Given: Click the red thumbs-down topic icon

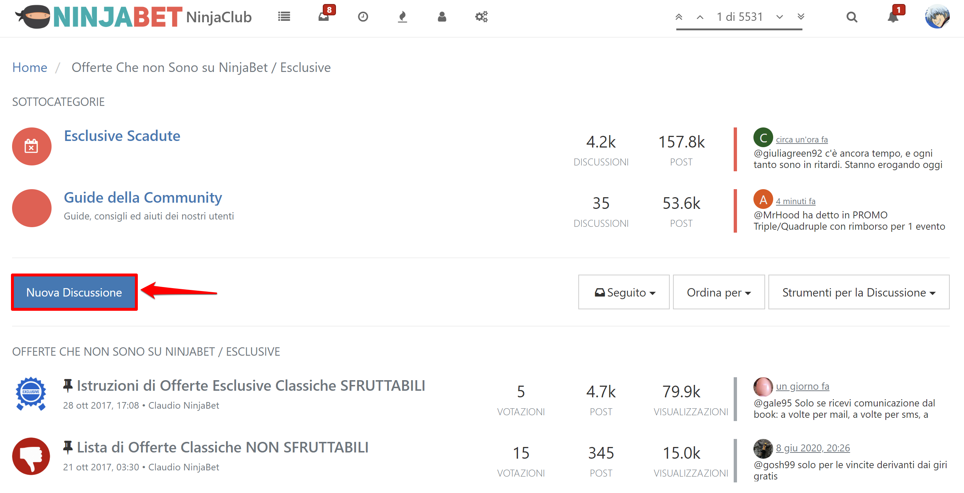Looking at the screenshot, I should 31,456.
